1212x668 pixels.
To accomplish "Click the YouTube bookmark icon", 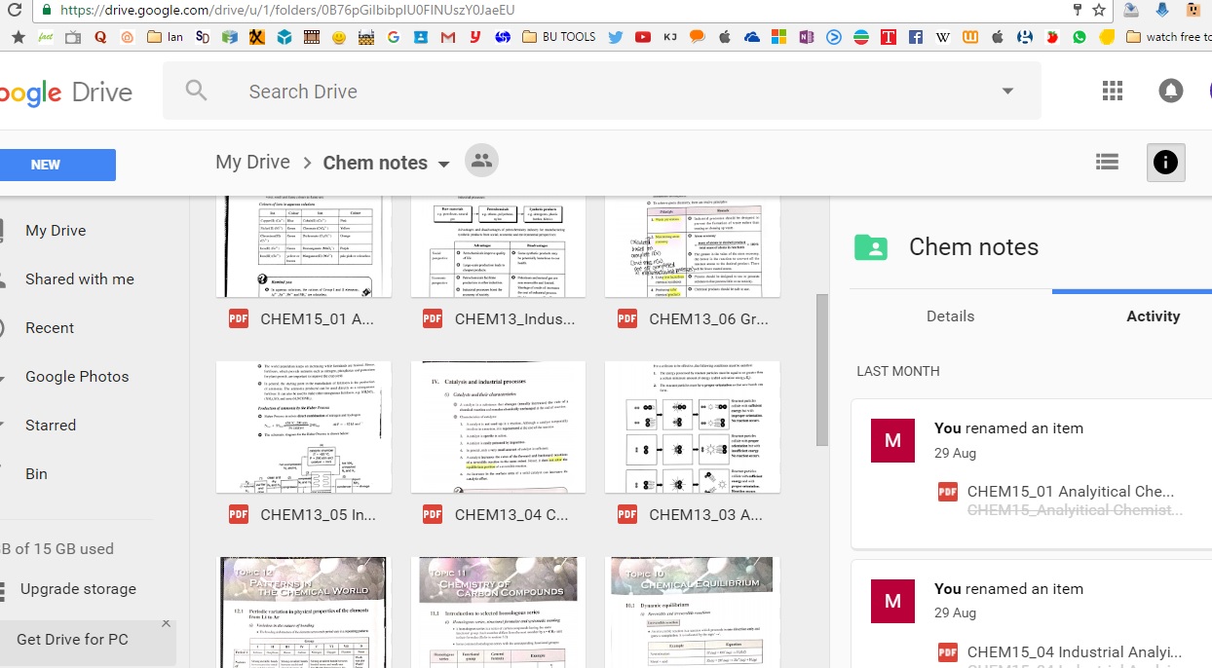I will [643, 37].
